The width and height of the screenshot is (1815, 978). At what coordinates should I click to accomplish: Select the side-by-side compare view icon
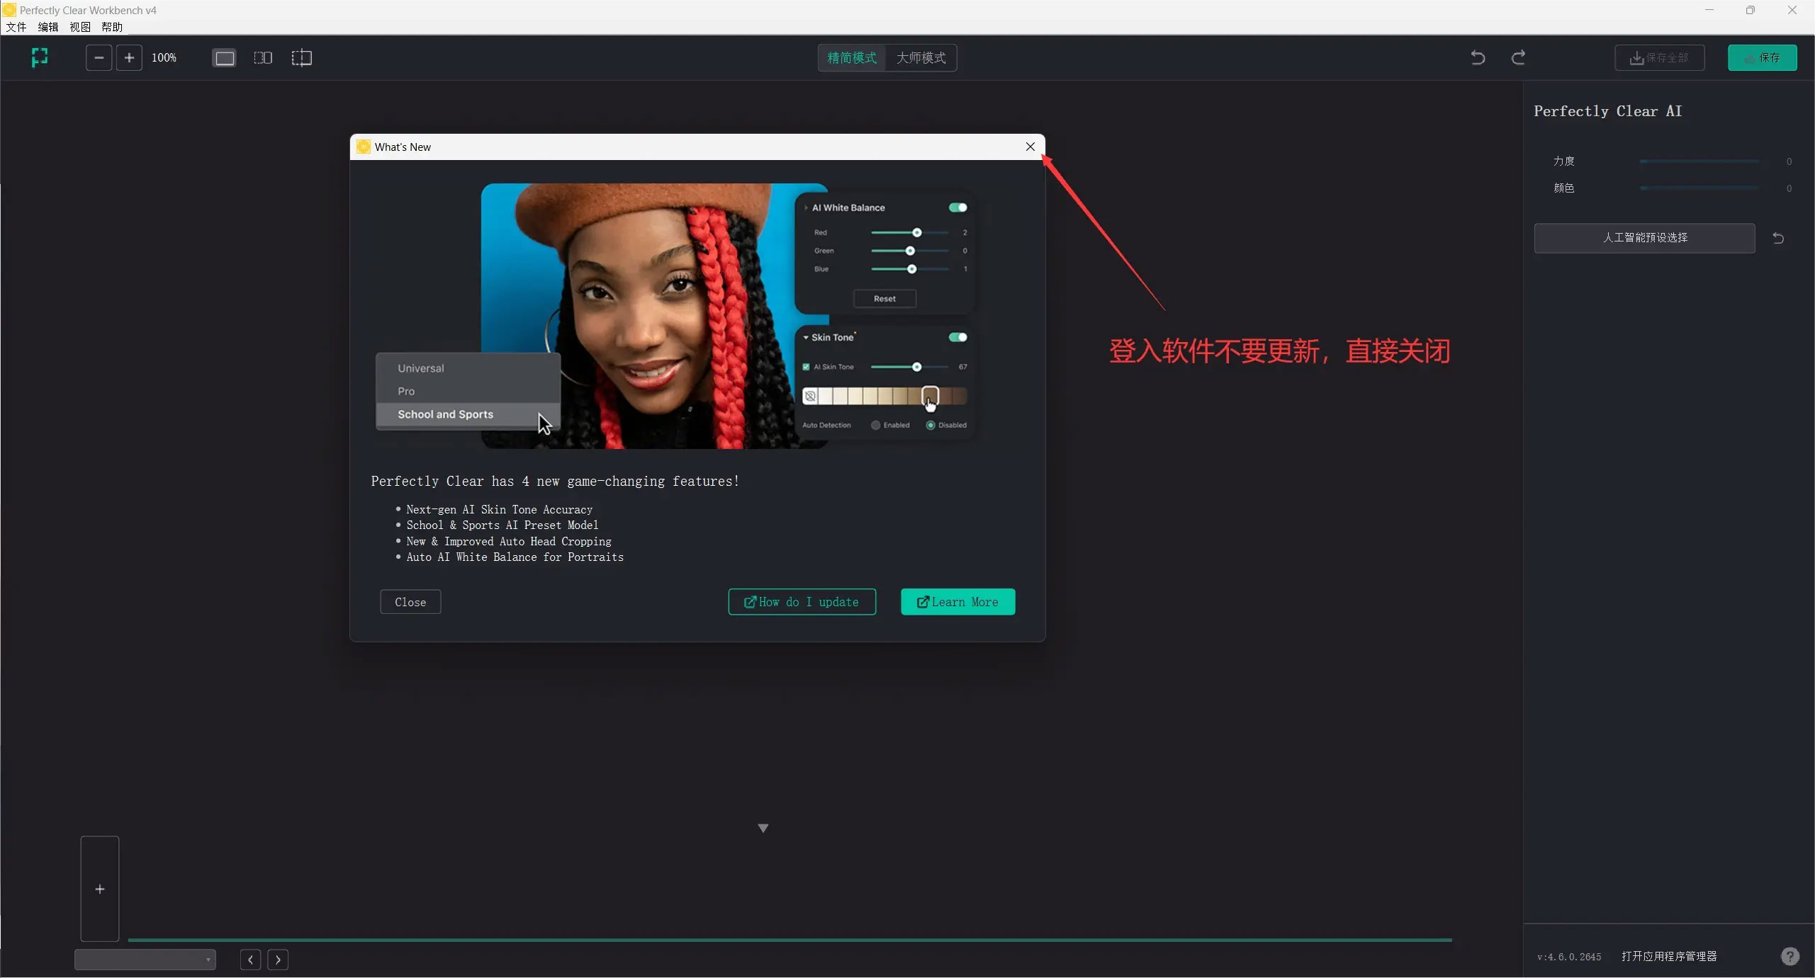tap(263, 58)
